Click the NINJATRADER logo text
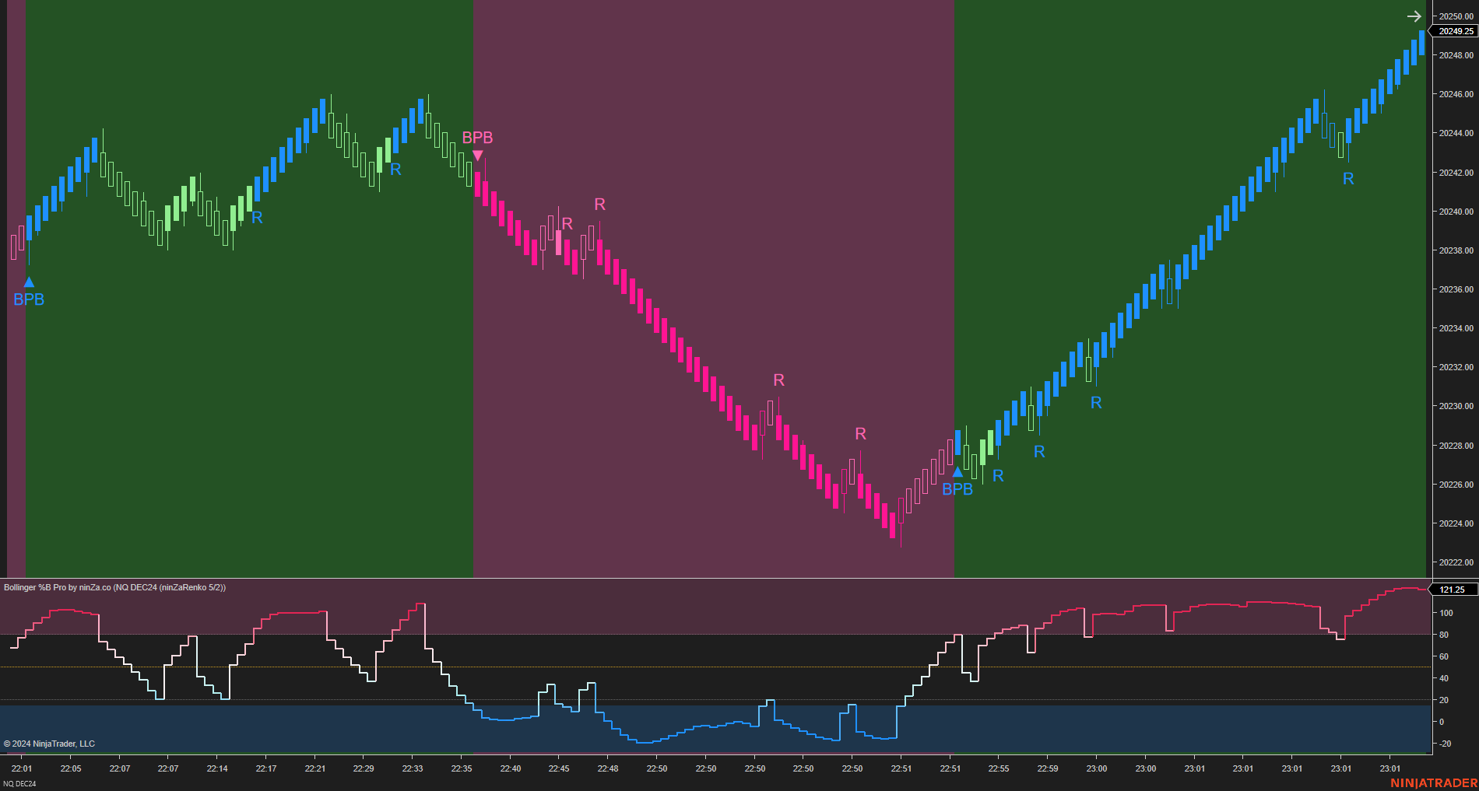The height and width of the screenshot is (791, 1479). pyautogui.click(x=1434, y=783)
